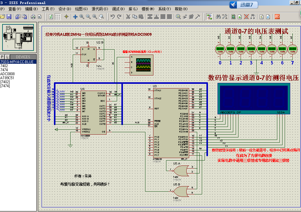Zoom out of the schematic
This screenshot has width=301, height=212.
click(x=88, y=17)
